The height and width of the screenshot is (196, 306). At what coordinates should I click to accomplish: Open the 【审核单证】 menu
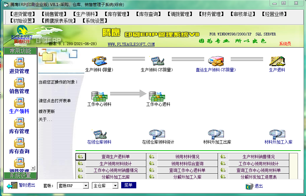point(243,14)
